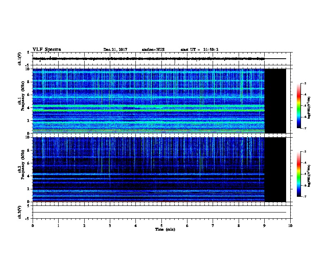This screenshot has width=327, height=253.
Task: Click the "start UT = 21:50: 2" text
Action: click(199, 50)
